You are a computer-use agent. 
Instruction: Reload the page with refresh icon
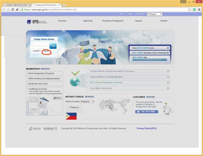pyautogui.click(x=13, y=9)
